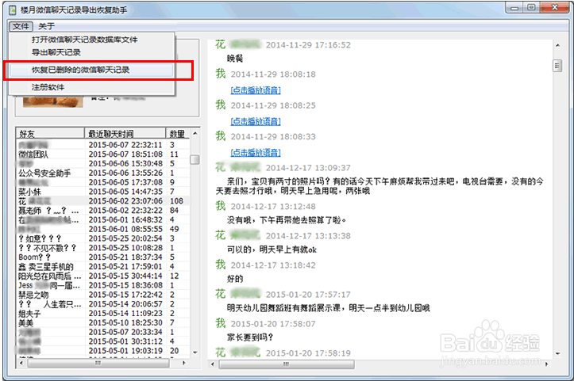Image resolution: width=574 pixels, height=381 pixels.
Task: Click the 晚餐 chat message
Action: pyautogui.click(x=235, y=59)
